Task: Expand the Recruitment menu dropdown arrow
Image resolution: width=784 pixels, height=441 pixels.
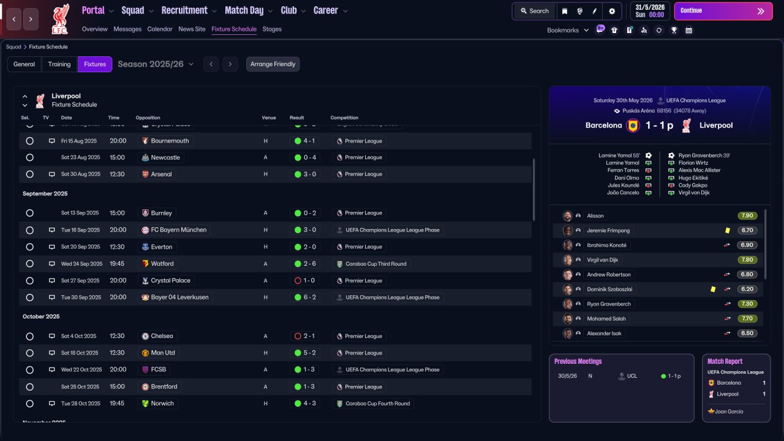Action: pyautogui.click(x=214, y=11)
